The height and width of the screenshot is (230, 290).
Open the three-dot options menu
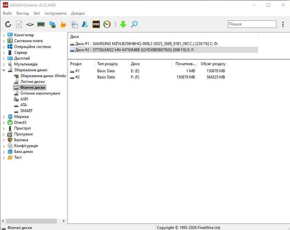tap(283, 24)
